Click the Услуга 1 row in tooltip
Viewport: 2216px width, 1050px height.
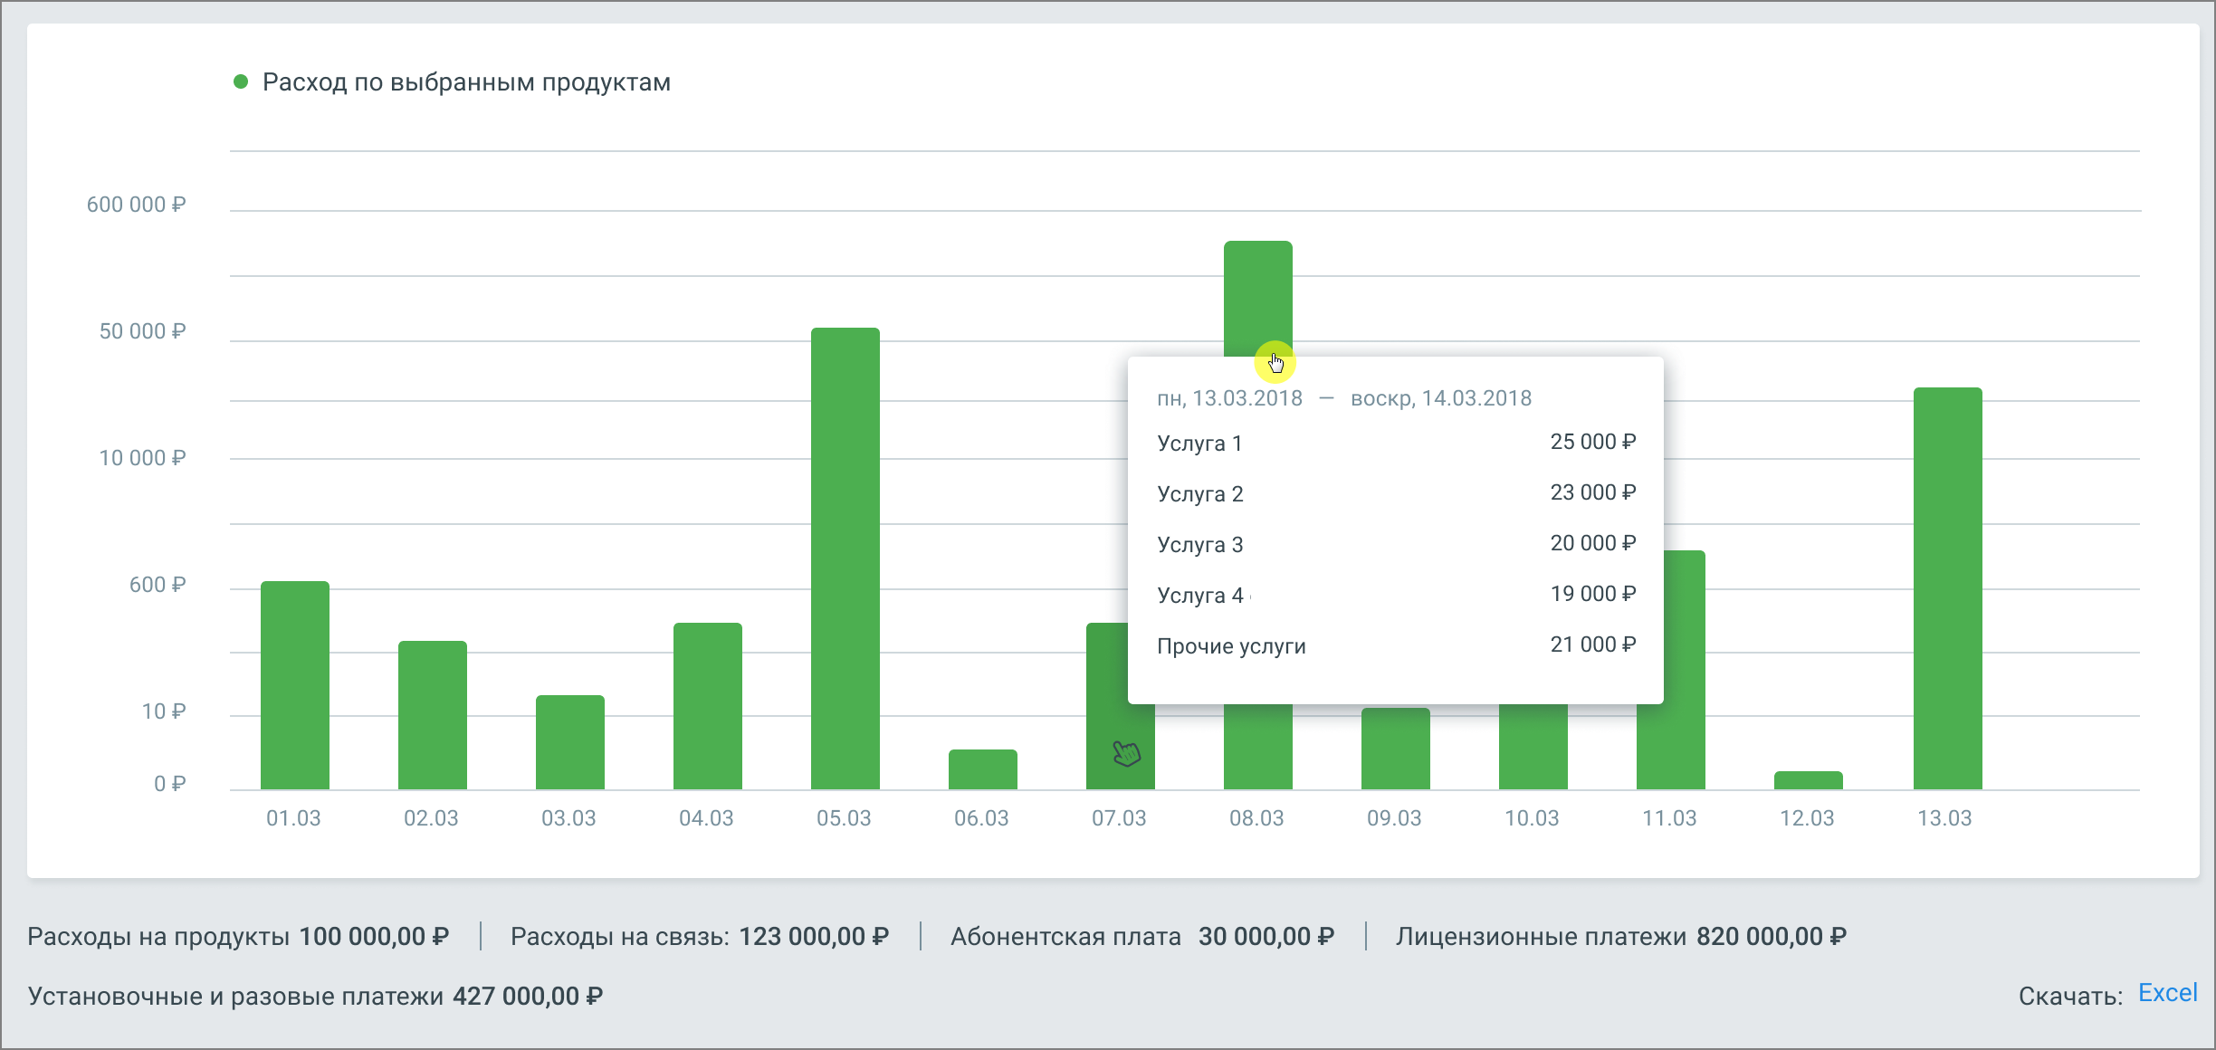point(1396,443)
